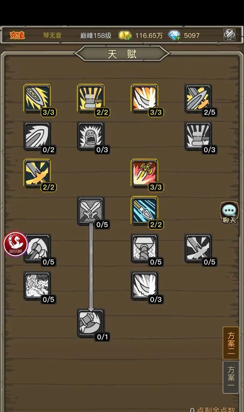
Task: Select the grey war hammer talent 0/5
Action: 144,248
